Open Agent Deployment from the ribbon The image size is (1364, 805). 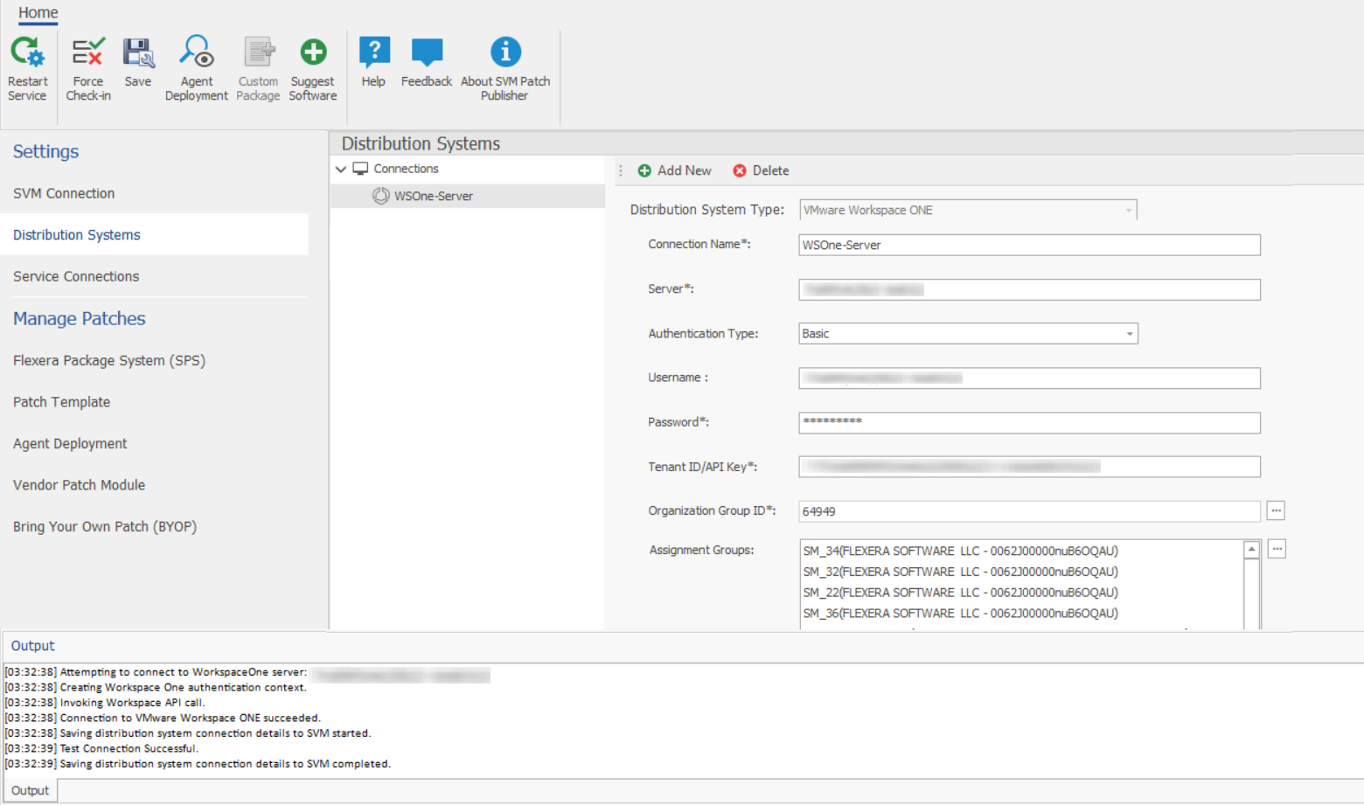click(197, 54)
